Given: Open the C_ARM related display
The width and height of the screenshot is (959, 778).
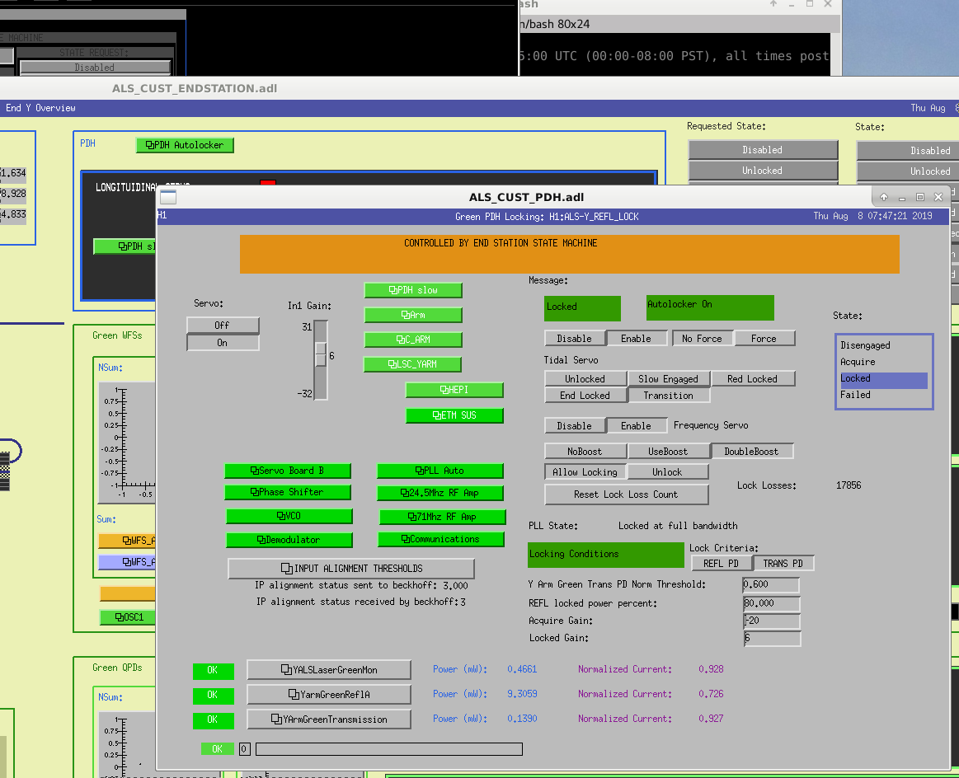Looking at the screenshot, I should tap(413, 340).
